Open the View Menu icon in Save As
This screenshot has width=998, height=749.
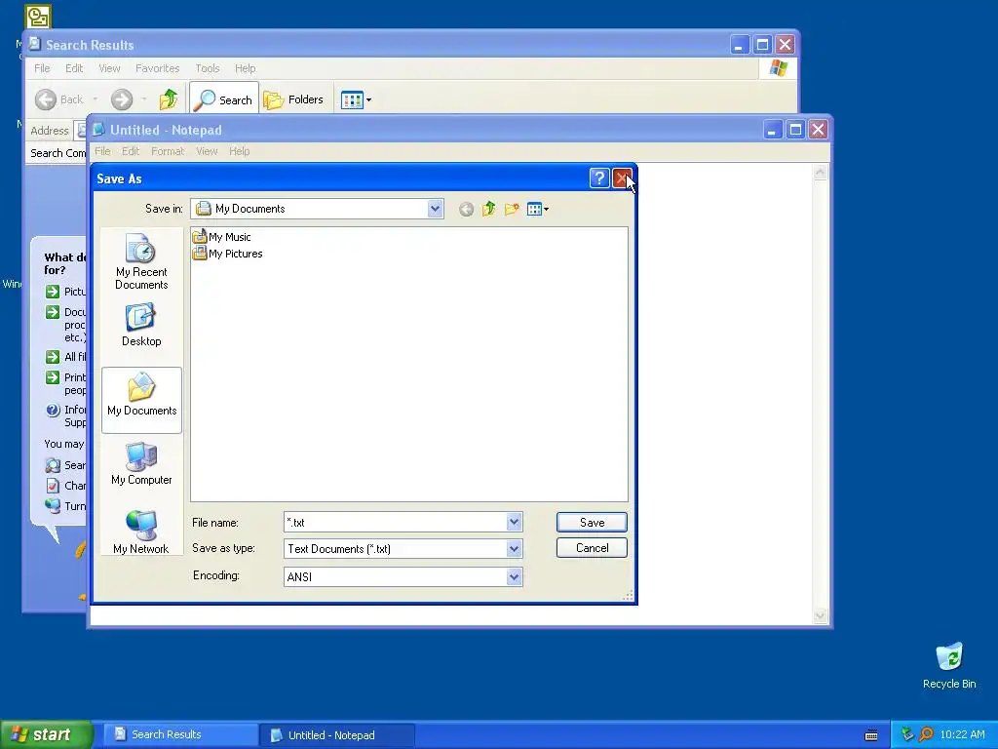point(538,209)
